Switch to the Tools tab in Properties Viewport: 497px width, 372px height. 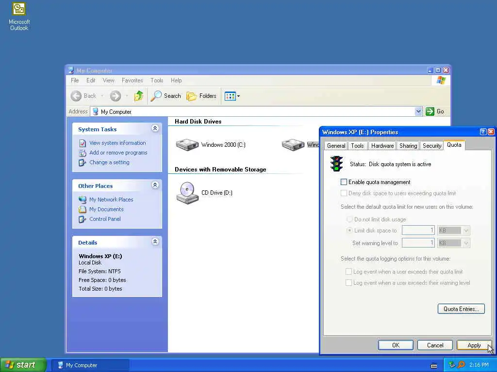pyautogui.click(x=357, y=146)
